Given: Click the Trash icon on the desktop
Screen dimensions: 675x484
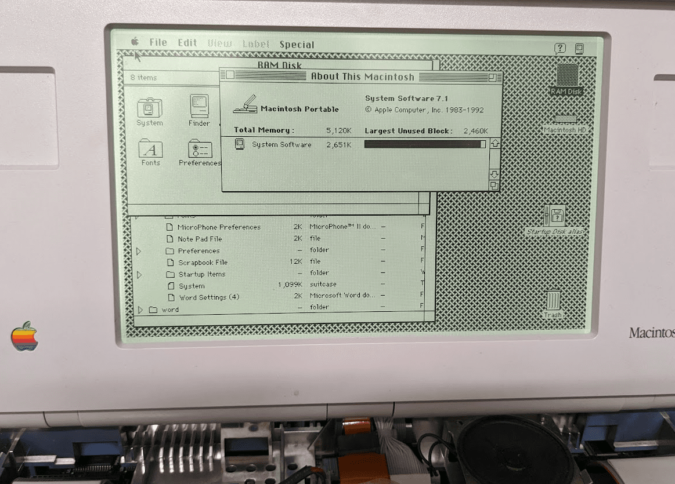Looking at the screenshot, I should (x=553, y=299).
